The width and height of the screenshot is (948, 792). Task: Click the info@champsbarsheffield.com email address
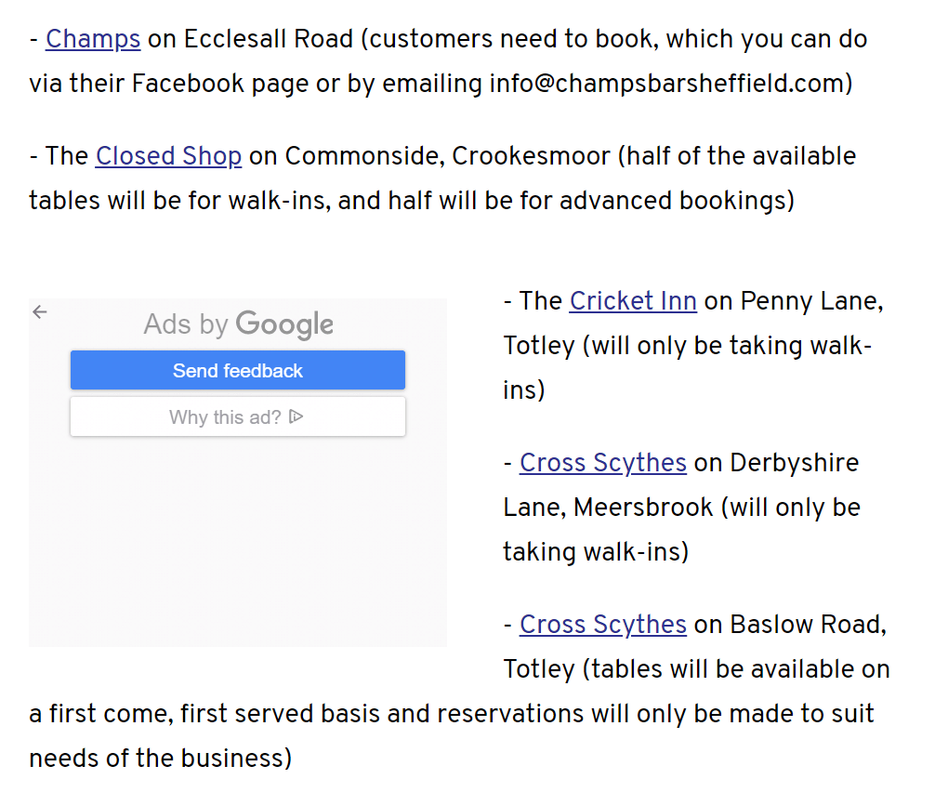coord(666,84)
